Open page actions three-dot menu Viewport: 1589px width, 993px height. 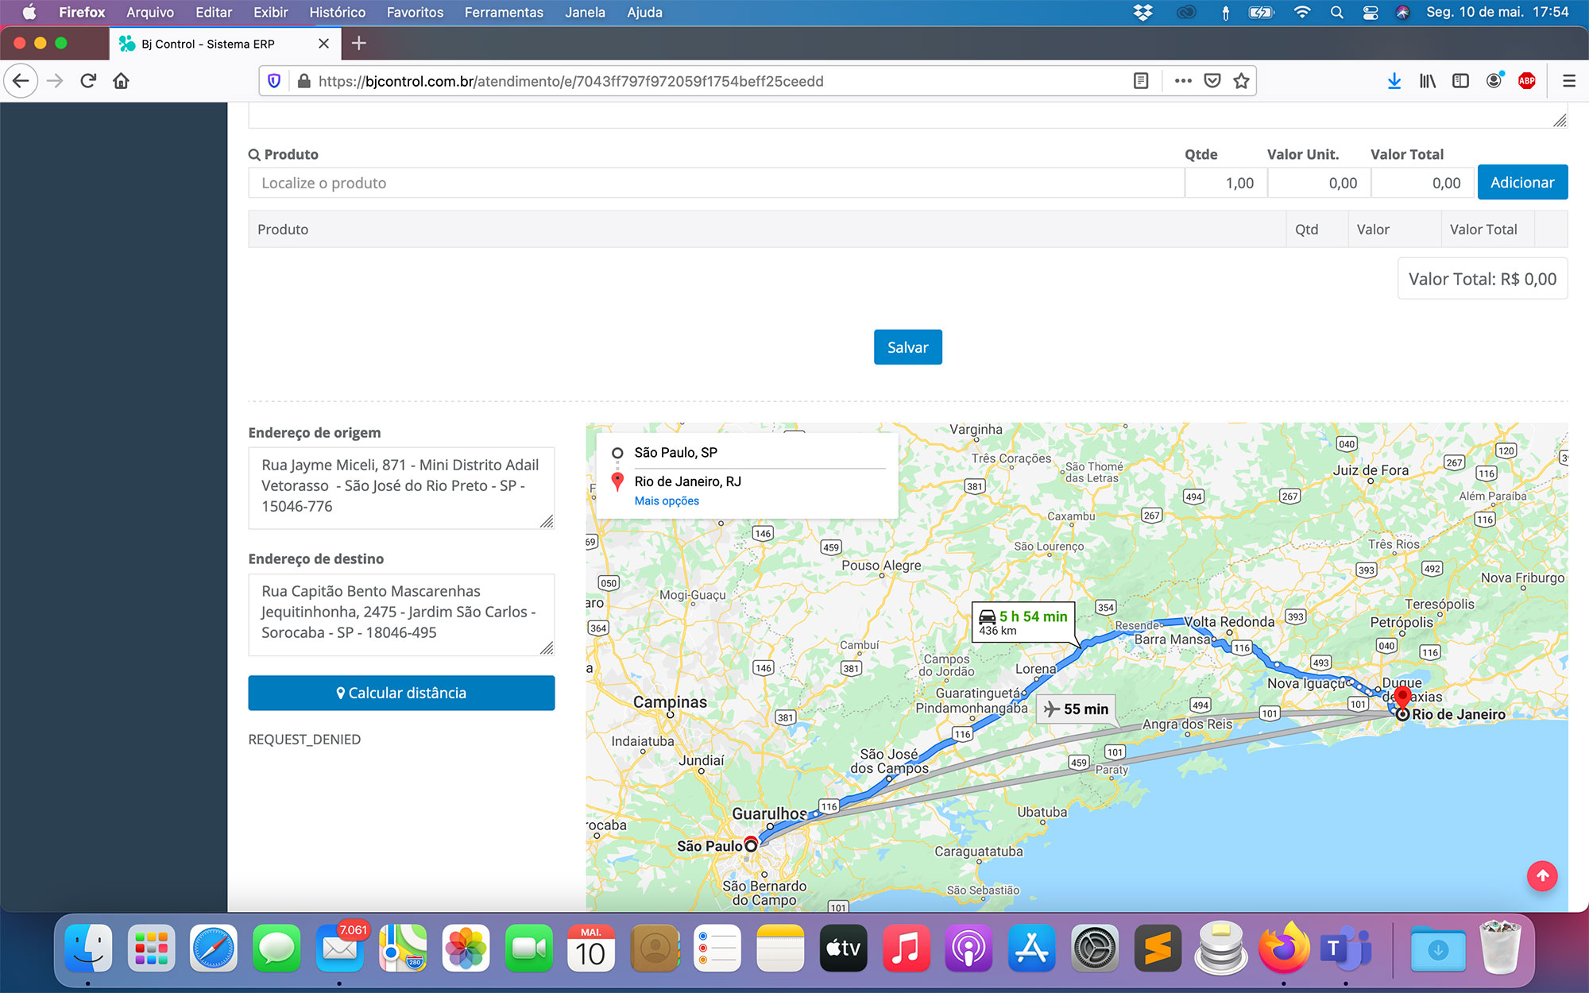point(1183,81)
